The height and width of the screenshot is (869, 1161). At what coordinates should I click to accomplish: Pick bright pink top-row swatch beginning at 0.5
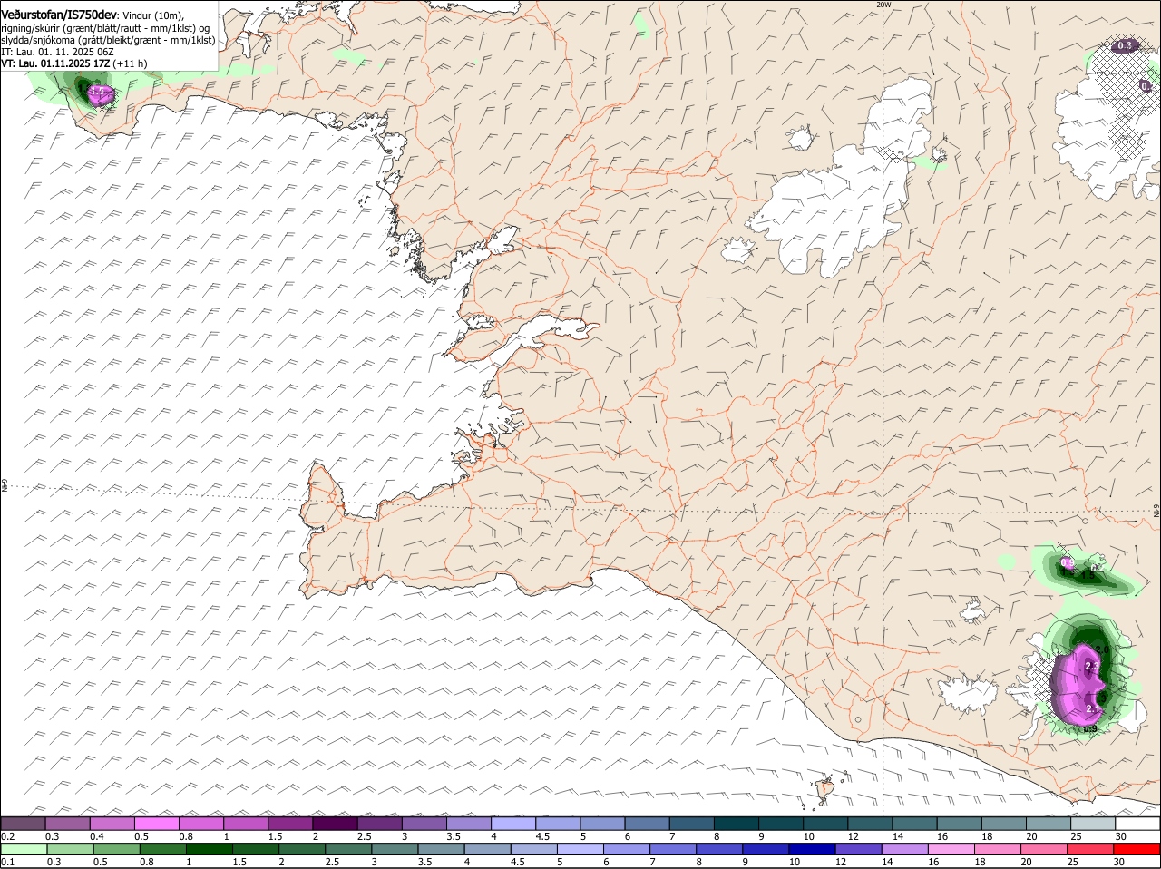point(157,823)
